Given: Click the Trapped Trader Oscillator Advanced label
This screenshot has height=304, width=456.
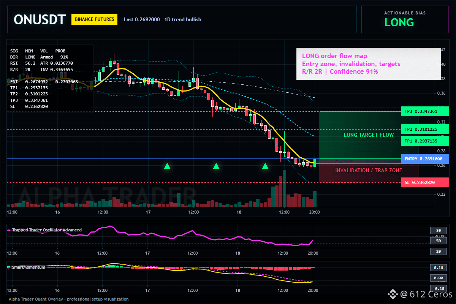Looking at the screenshot, I should click(46, 230).
